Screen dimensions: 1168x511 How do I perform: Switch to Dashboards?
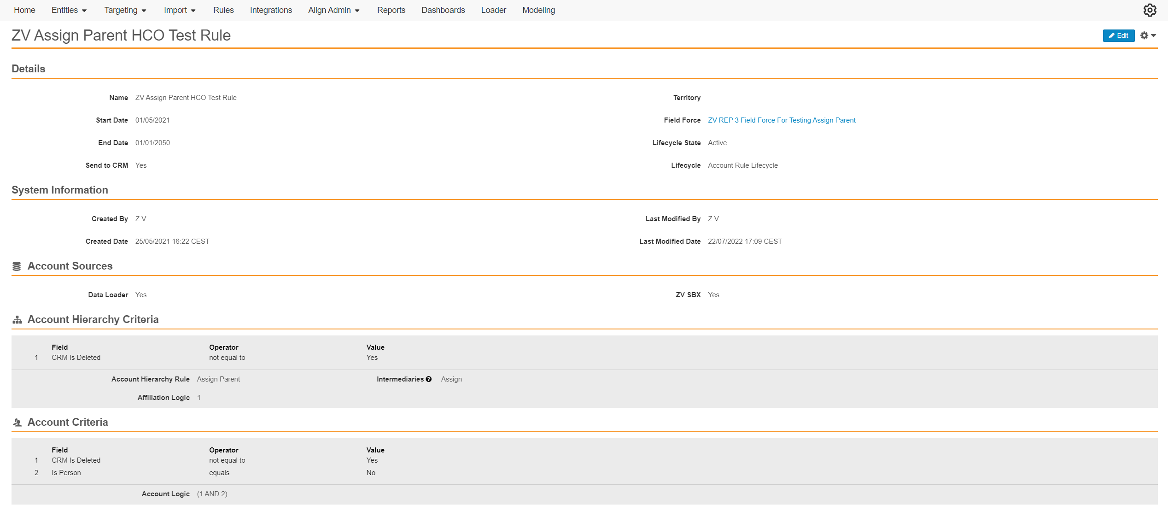click(x=443, y=10)
